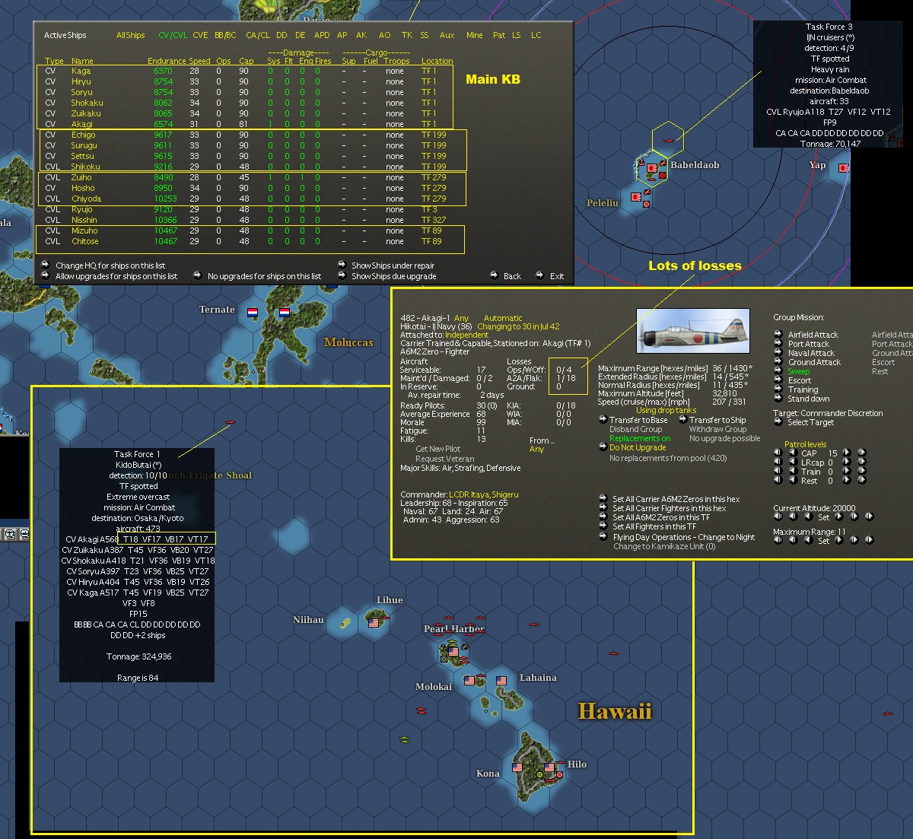Select the Japanese base icon at Peleliu
The image size is (913, 839).
coord(635,196)
